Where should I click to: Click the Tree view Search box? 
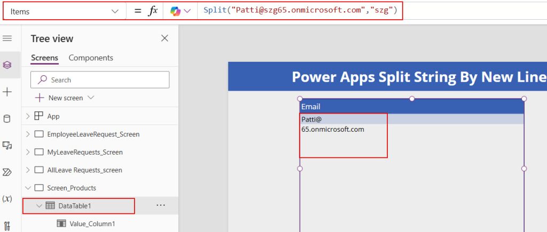pyautogui.click(x=100, y=80)
